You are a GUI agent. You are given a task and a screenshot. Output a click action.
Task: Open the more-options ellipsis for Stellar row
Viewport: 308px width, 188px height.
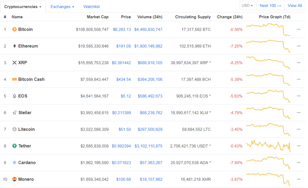299,113
